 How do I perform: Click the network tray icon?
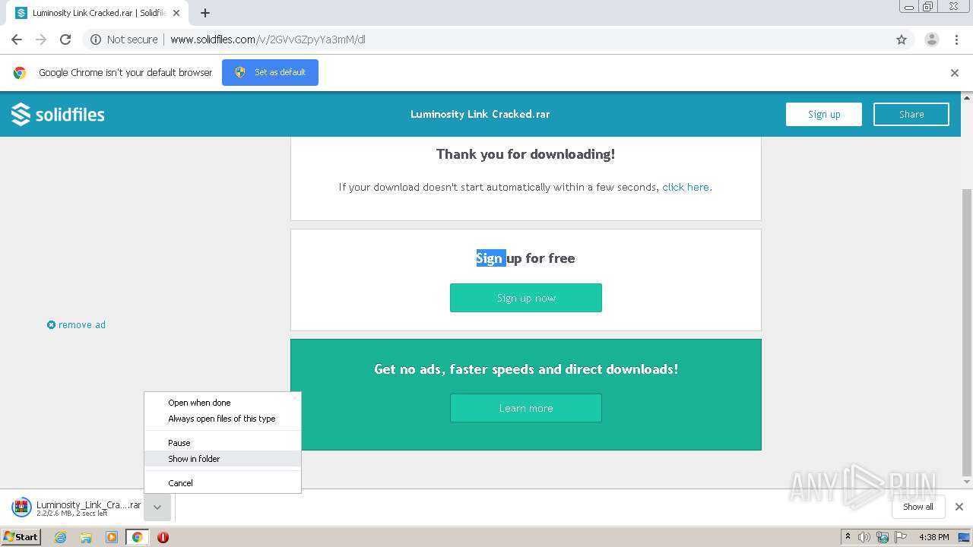point(883,537)
